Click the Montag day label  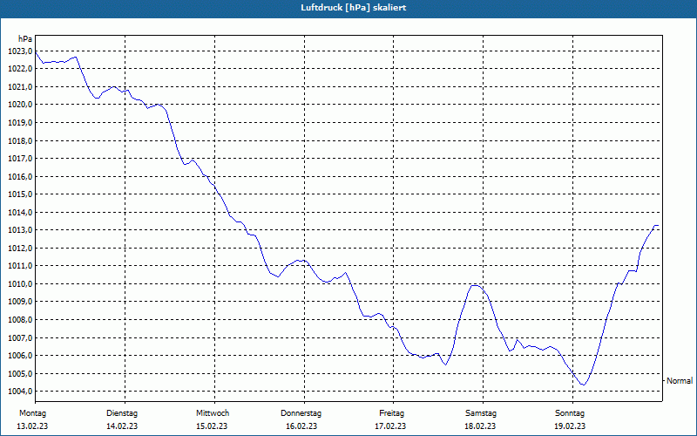coord(32,413)
